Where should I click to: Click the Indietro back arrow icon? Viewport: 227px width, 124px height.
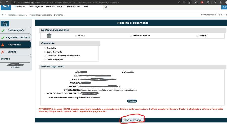pos(15,7)
